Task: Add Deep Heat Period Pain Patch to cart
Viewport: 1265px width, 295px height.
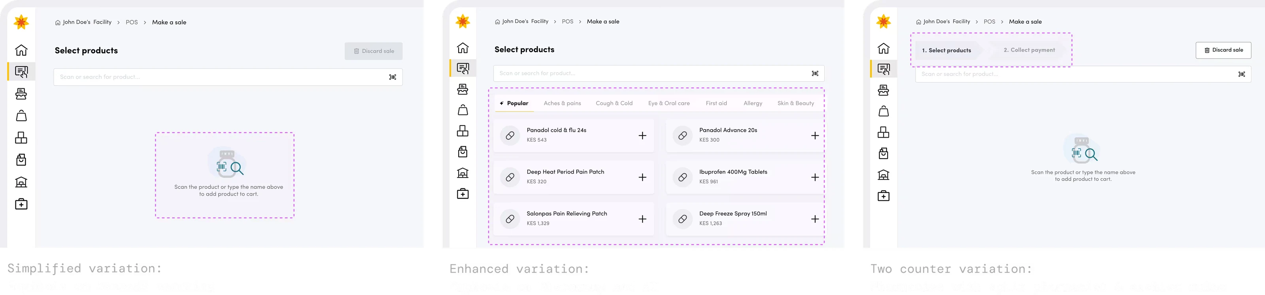Action: pos(642,177)
